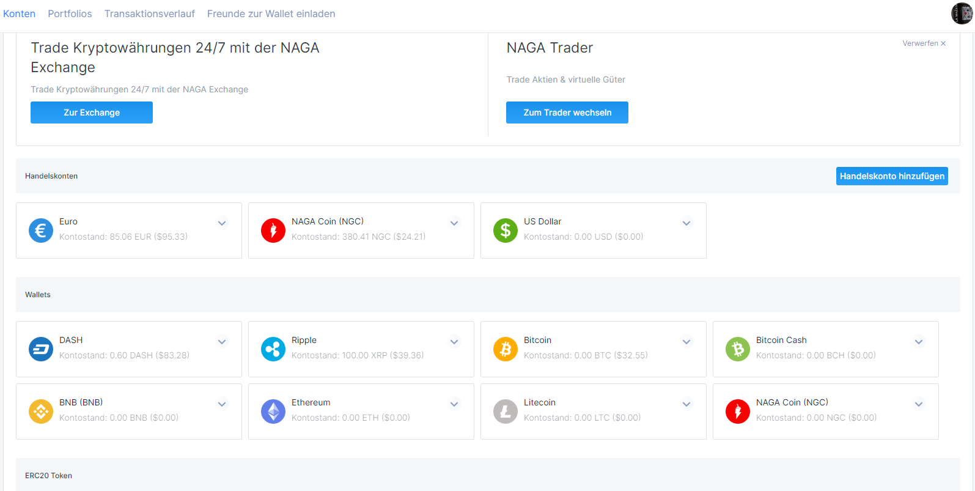Image resolution: width=975 pixels, height=491 pixels.
Task: Open Freunde zur Wallet einladen
Action: pyautogui.click(x=271, y=13)
